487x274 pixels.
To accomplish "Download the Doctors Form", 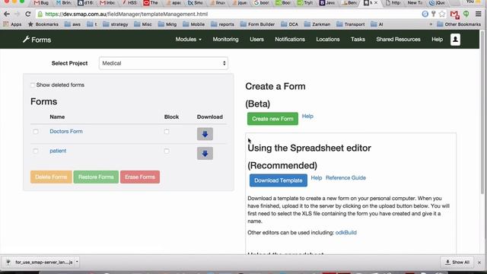I will click(205, 134).
